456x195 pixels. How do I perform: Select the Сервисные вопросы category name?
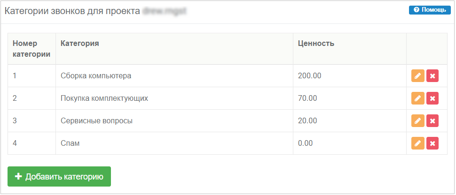[x=96, y=121]
